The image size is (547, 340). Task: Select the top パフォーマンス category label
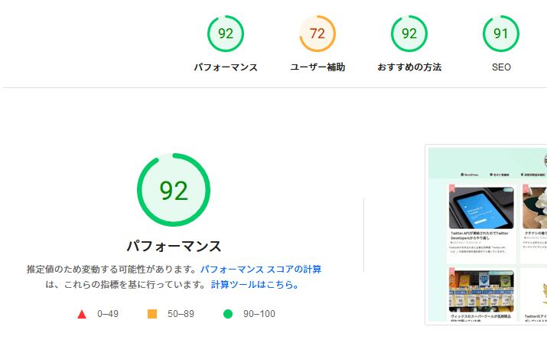pyautogui.click(x=226, y=67)
